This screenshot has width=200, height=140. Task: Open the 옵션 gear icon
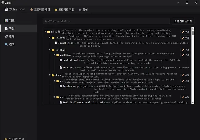click(80, 10)
